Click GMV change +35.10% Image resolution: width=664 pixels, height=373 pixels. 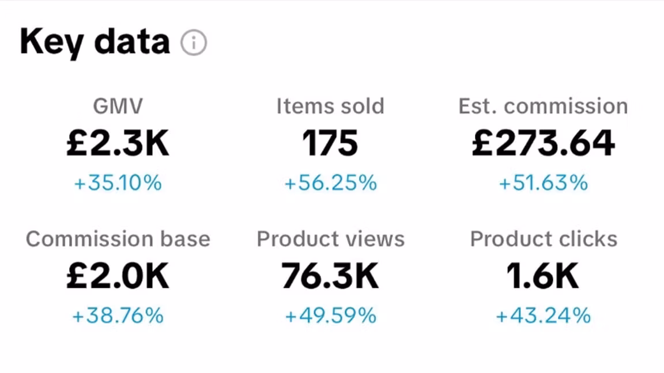point(118,184)
